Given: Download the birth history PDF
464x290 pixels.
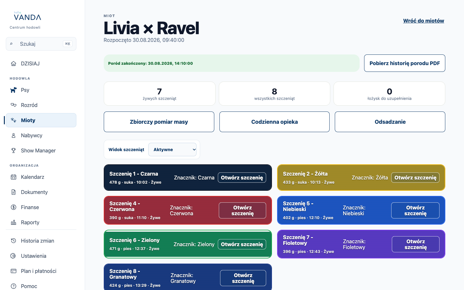Looking at the screenshot, I should [405, 63].
